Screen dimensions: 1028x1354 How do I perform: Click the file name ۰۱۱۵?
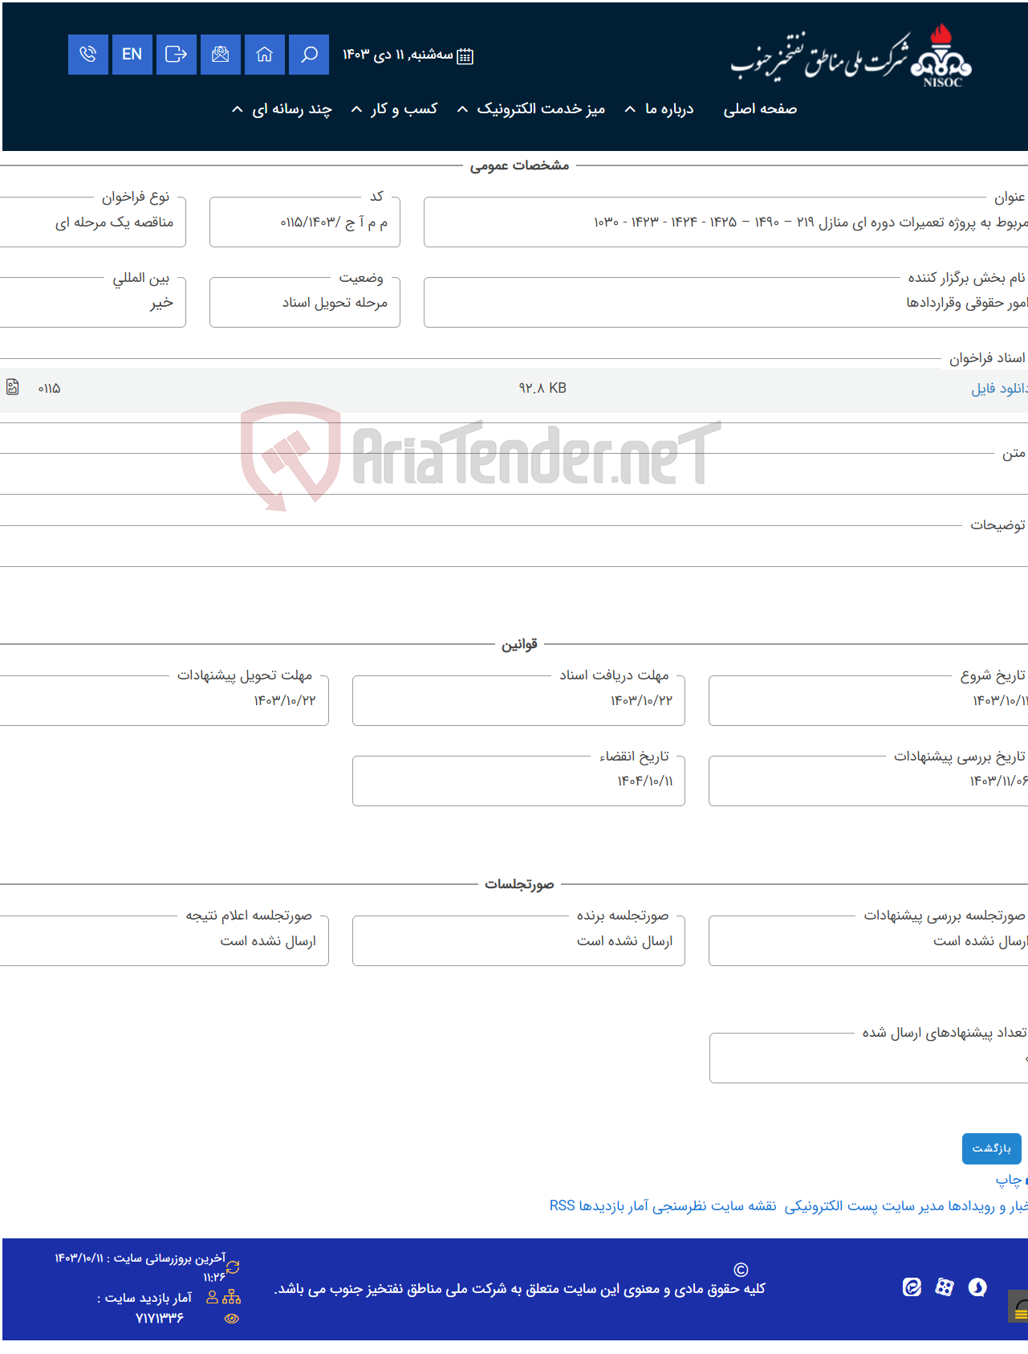pyautogui.click(x=49, y=389)
